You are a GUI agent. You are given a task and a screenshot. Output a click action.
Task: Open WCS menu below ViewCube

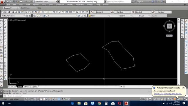[x=169, y=36]
